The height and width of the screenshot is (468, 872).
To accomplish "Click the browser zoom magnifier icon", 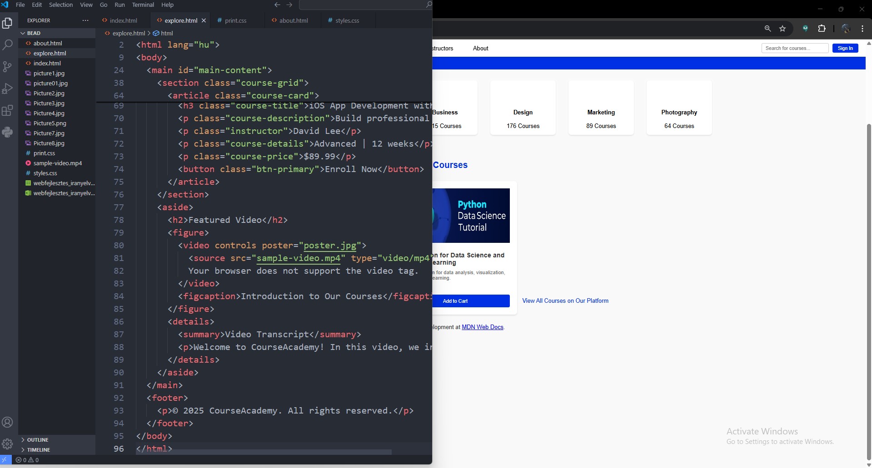I will click(767, 29).
